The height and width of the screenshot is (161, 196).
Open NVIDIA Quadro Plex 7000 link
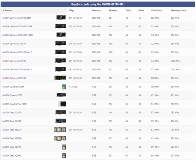click(x=15, y=104)
